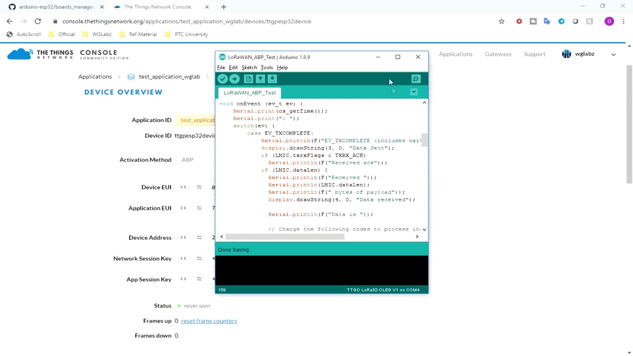Image resolution: width=633 pixels, height=356 pixels.
Task: Toggle Network Session Key display format
Action: [183, 259]
